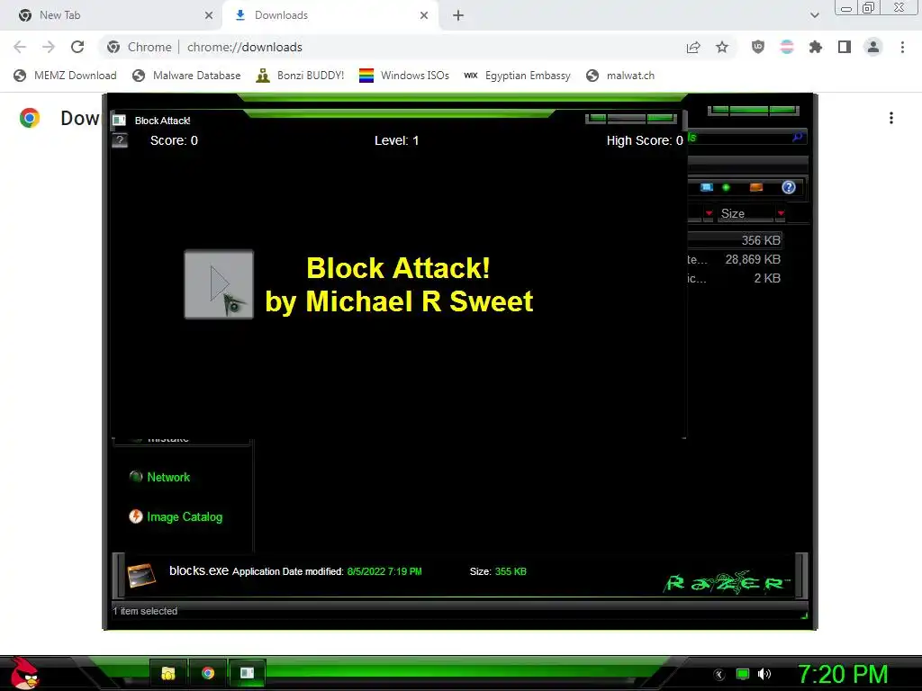Open the Extensions puzzle piece menu
Screen dimensions: 922x691
(816, 47)
